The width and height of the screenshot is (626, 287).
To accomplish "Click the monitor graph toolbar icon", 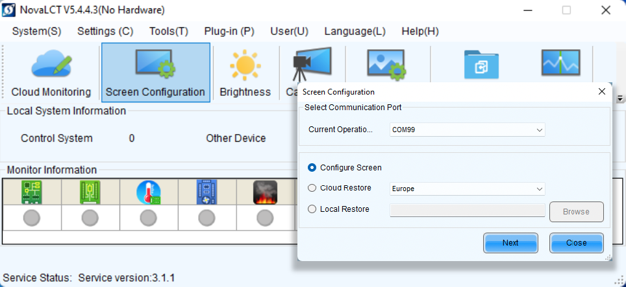I will tap(560, 64).
